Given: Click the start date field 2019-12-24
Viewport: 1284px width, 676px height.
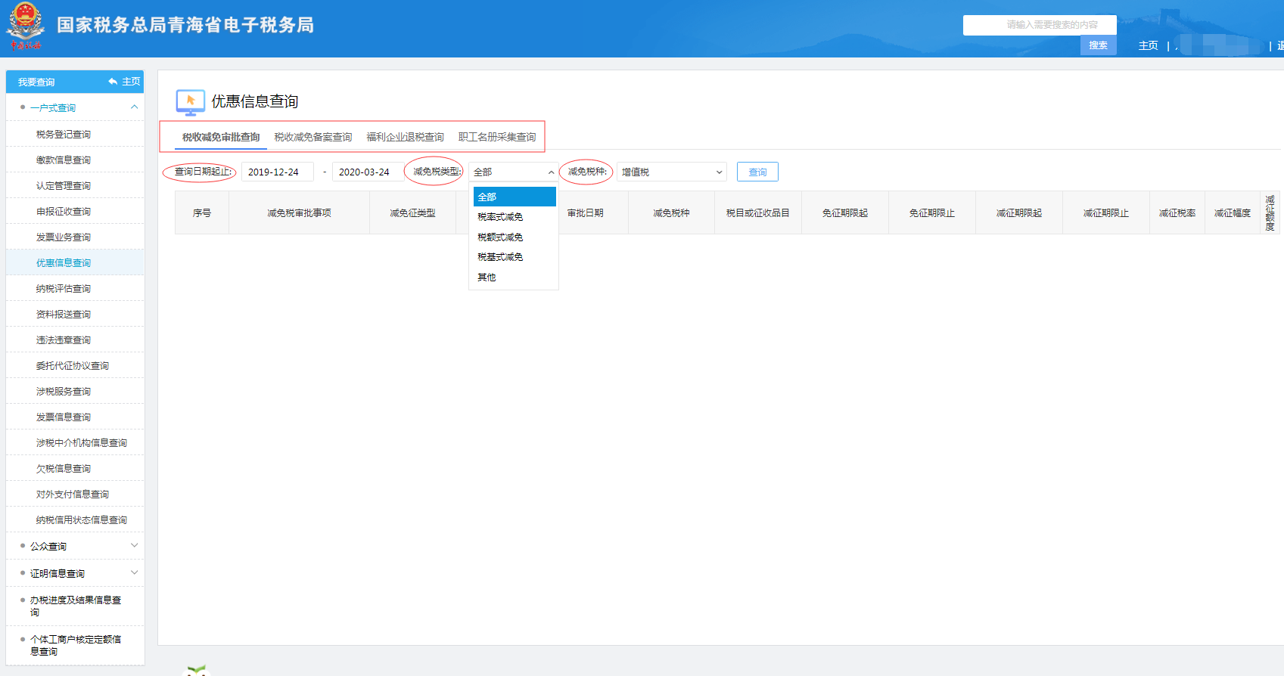Looking at the screenshot, I should (x=278, y=172).
